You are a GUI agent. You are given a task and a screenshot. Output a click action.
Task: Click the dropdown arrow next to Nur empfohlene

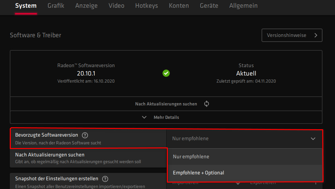coord(313,139)
